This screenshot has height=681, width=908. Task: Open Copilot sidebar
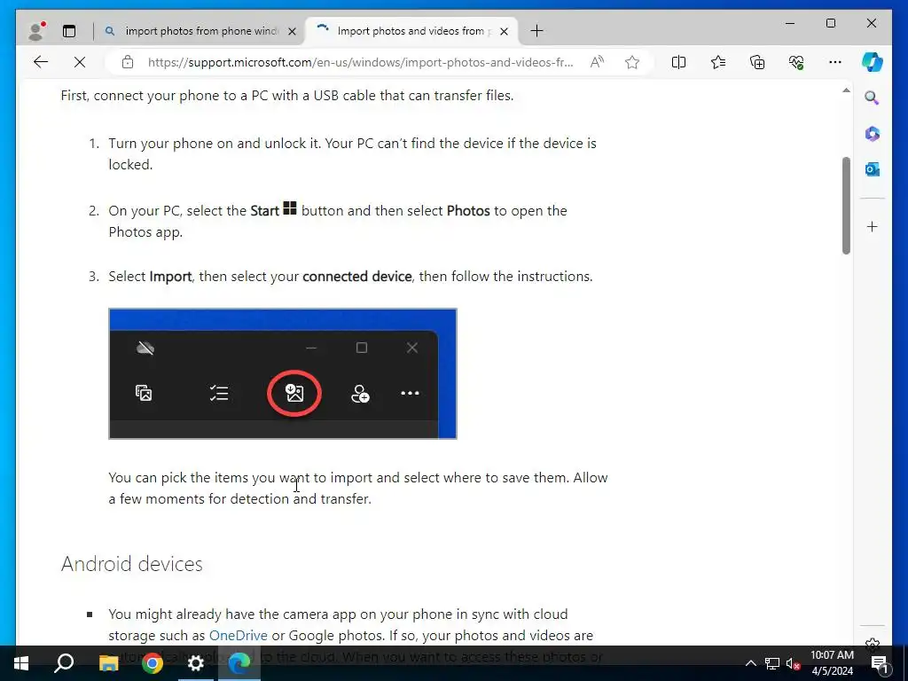873,62
